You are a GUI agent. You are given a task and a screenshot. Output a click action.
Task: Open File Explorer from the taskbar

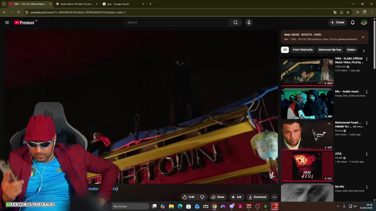[171, 206]
